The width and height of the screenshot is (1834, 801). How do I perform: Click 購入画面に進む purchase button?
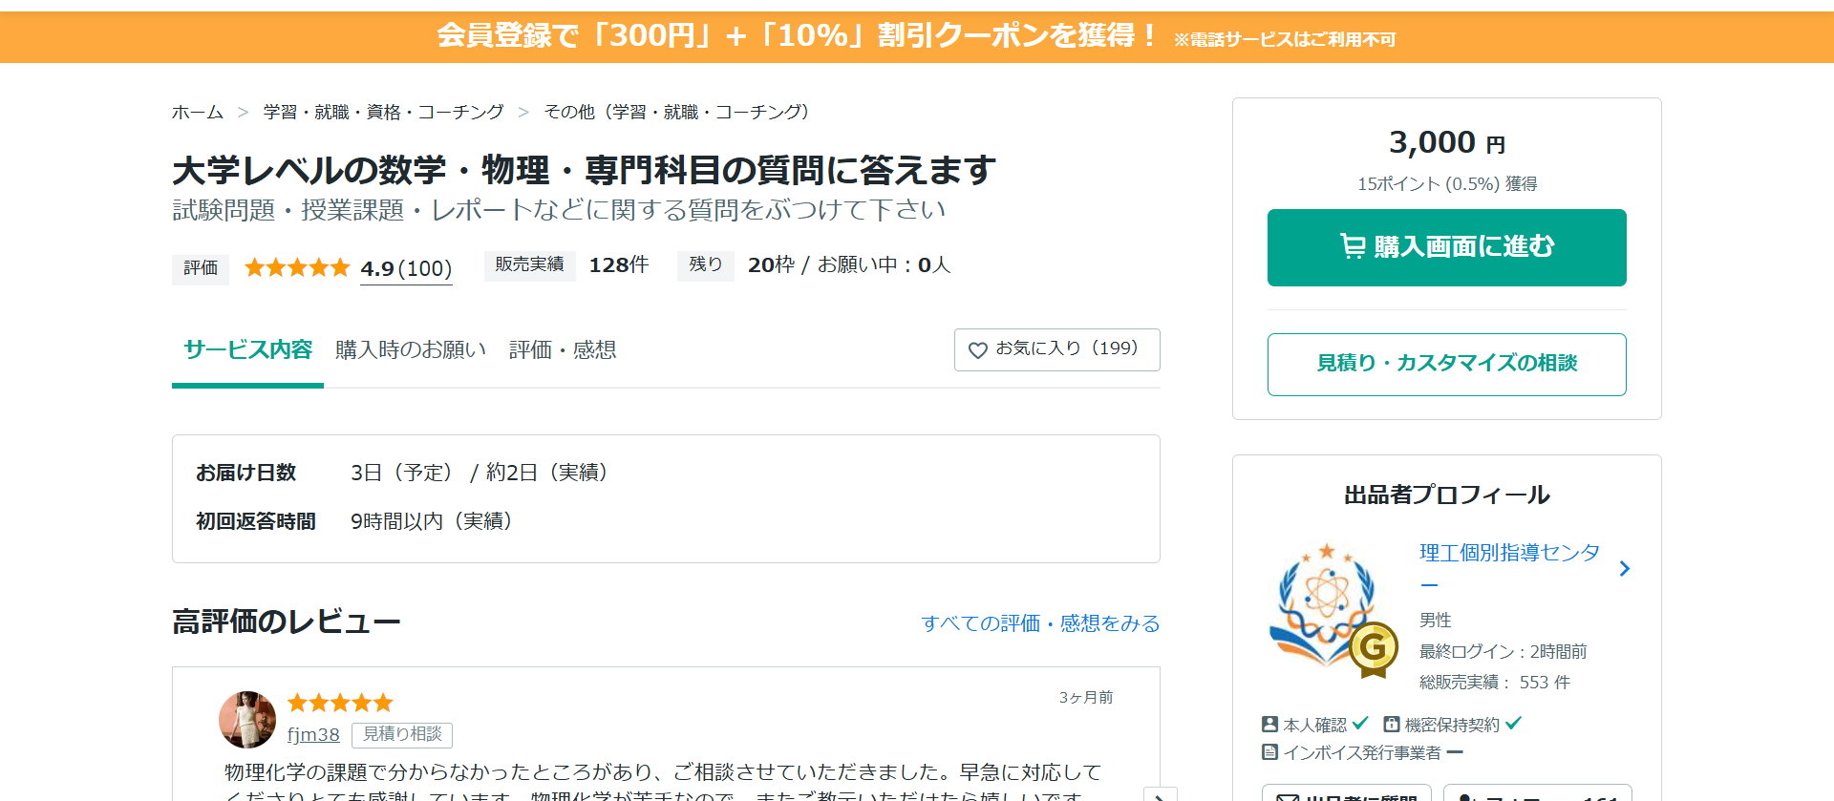click(1446, 247)
